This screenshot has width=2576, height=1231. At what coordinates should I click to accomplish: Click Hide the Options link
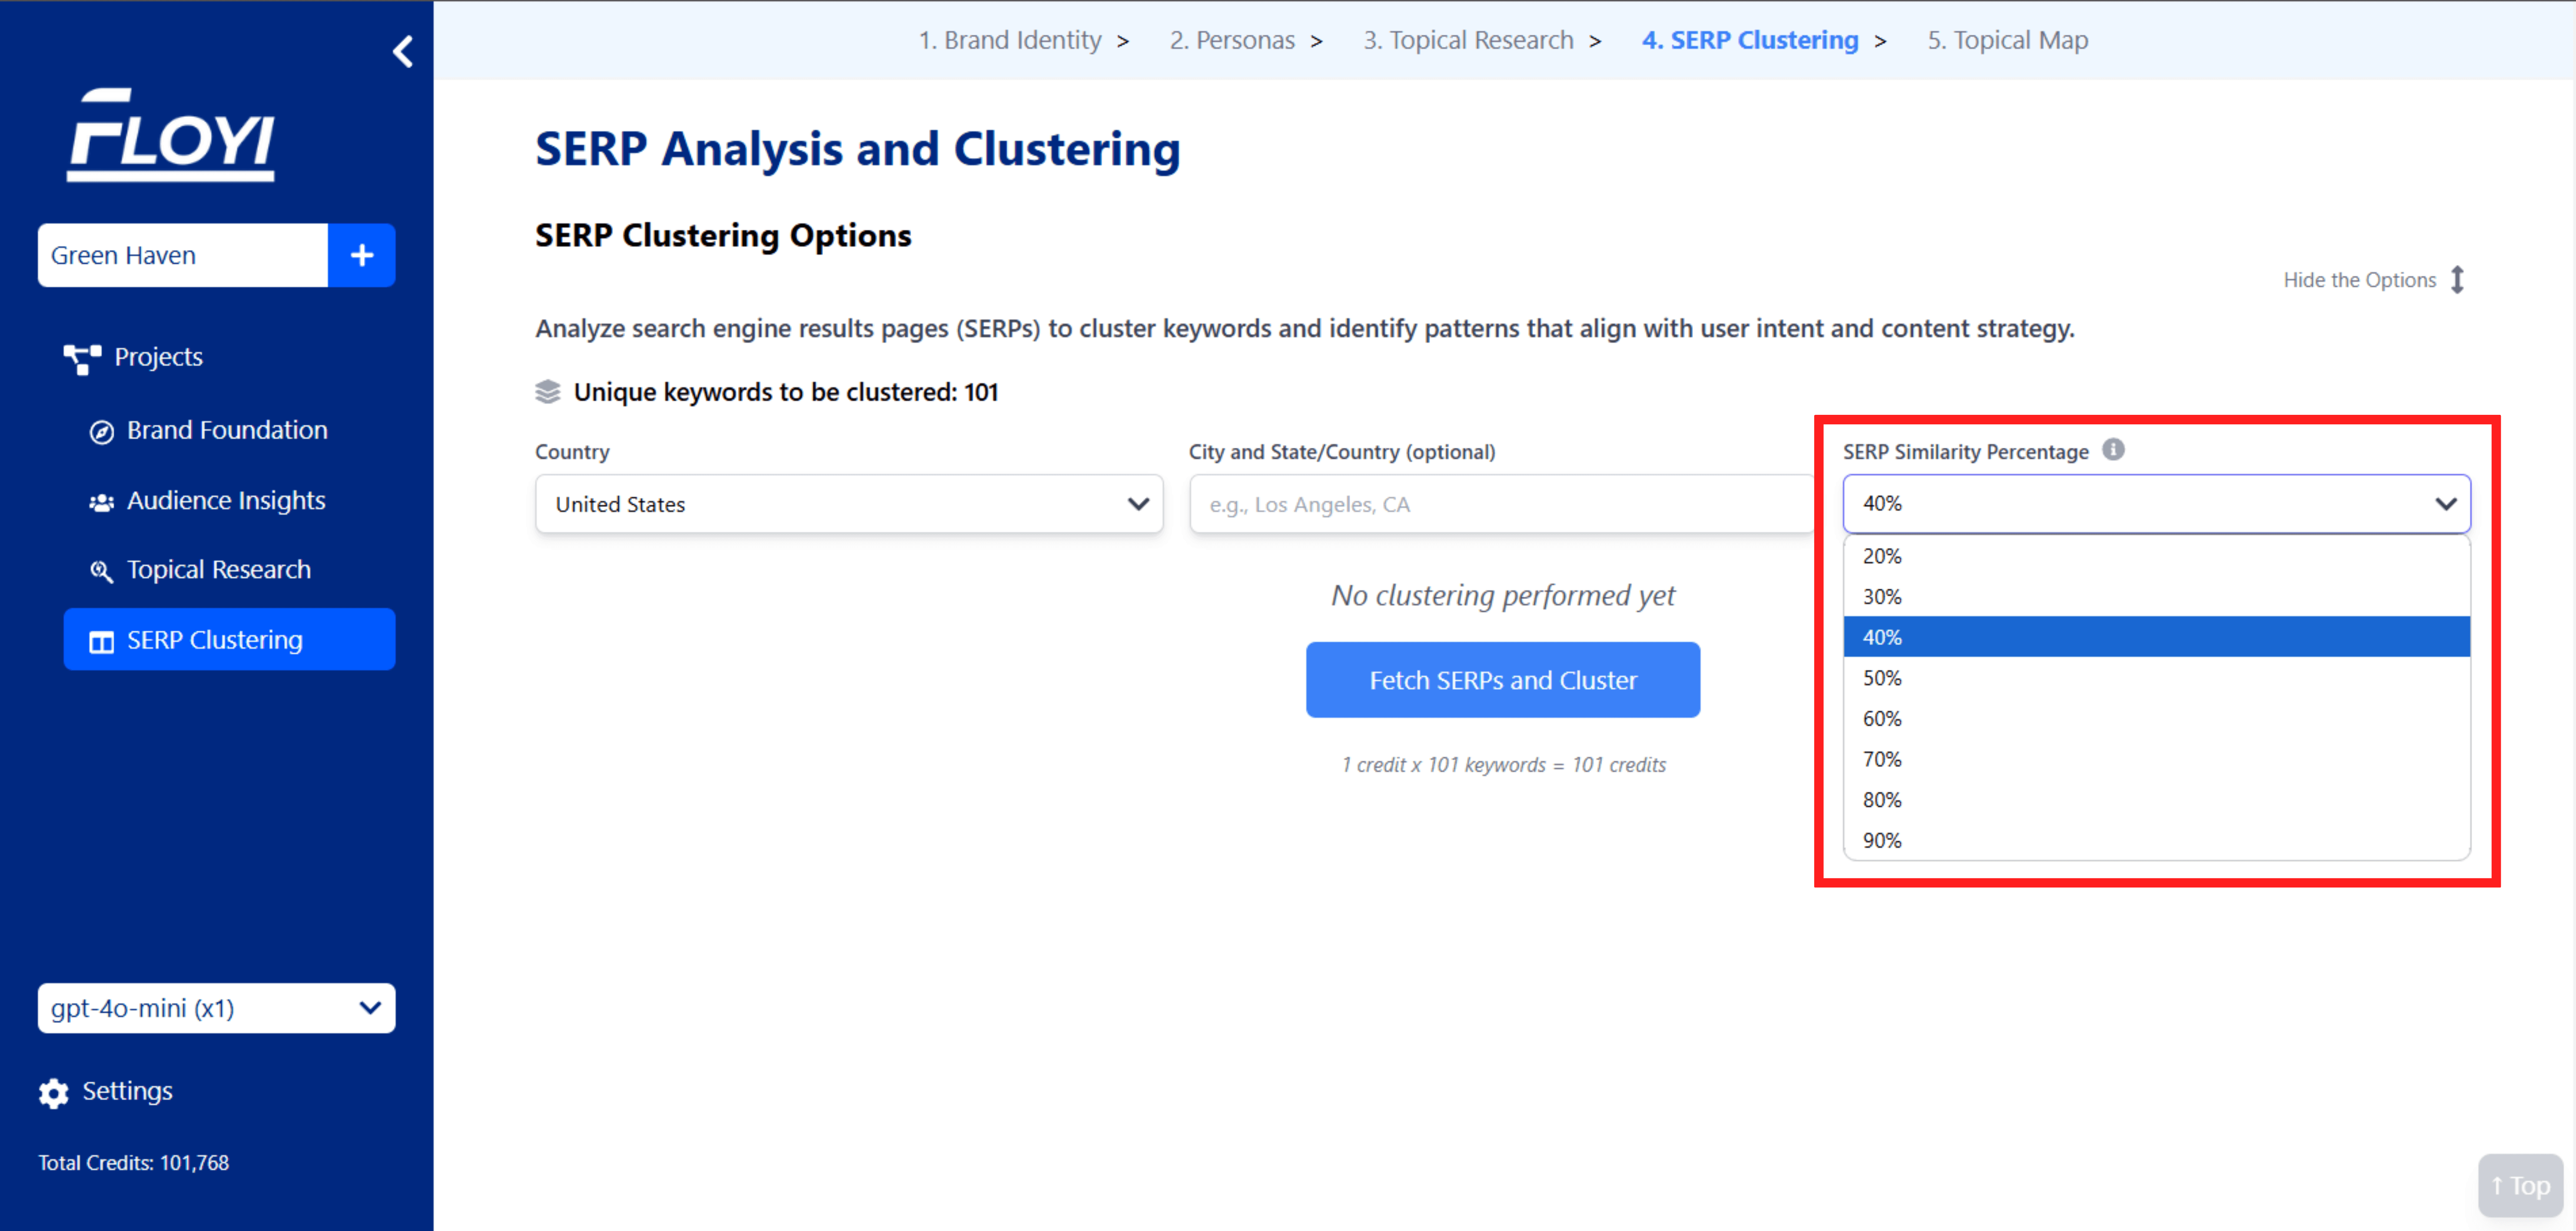[x=2359, y=280]
